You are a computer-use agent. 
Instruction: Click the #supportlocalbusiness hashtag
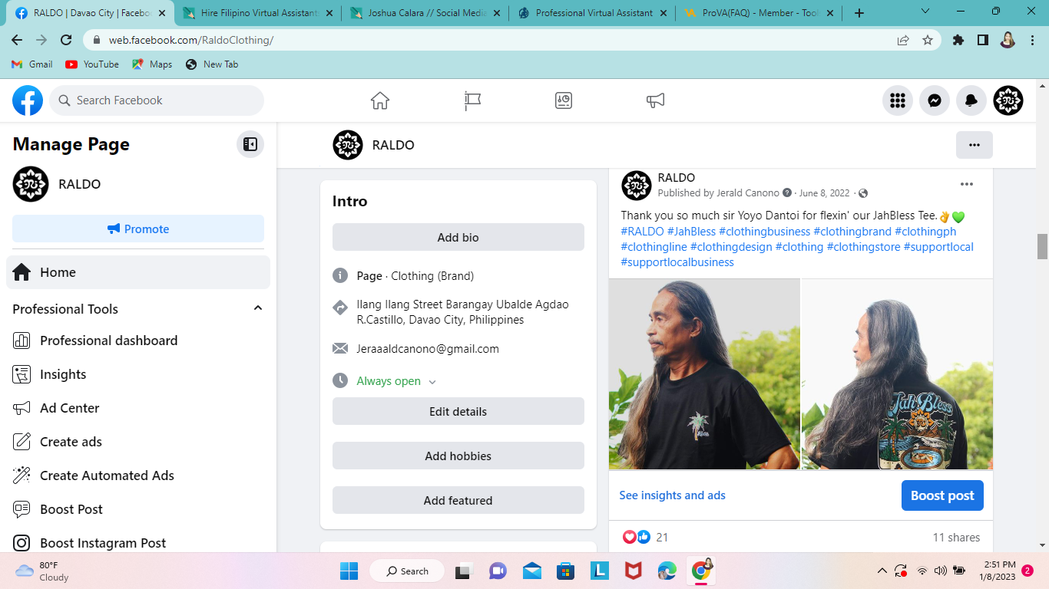click(677, 262)
